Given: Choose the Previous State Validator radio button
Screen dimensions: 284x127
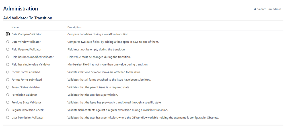Looking at the screenshot, I should (x=8, y=102).
